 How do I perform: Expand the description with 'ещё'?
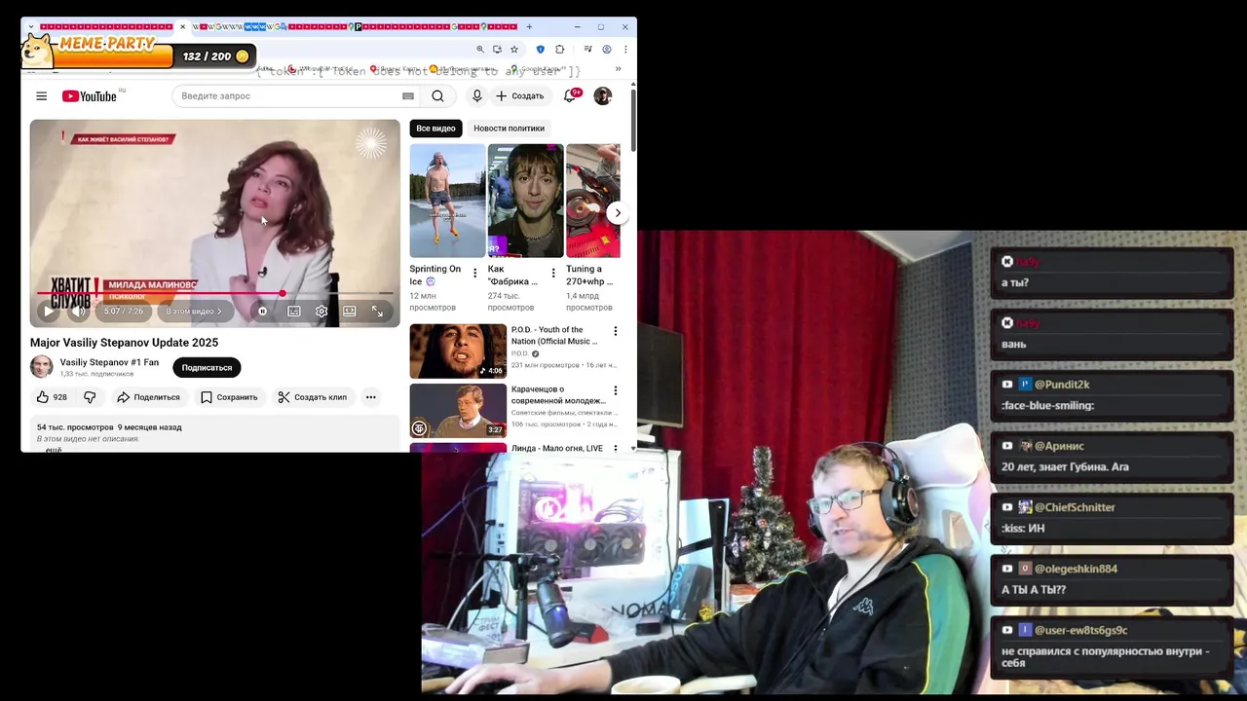54,450
